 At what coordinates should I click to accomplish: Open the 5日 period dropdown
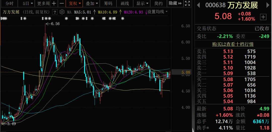click(27, 4)
